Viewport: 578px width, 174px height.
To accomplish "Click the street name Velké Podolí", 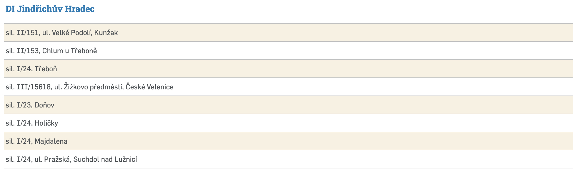I will click(72, 33).
